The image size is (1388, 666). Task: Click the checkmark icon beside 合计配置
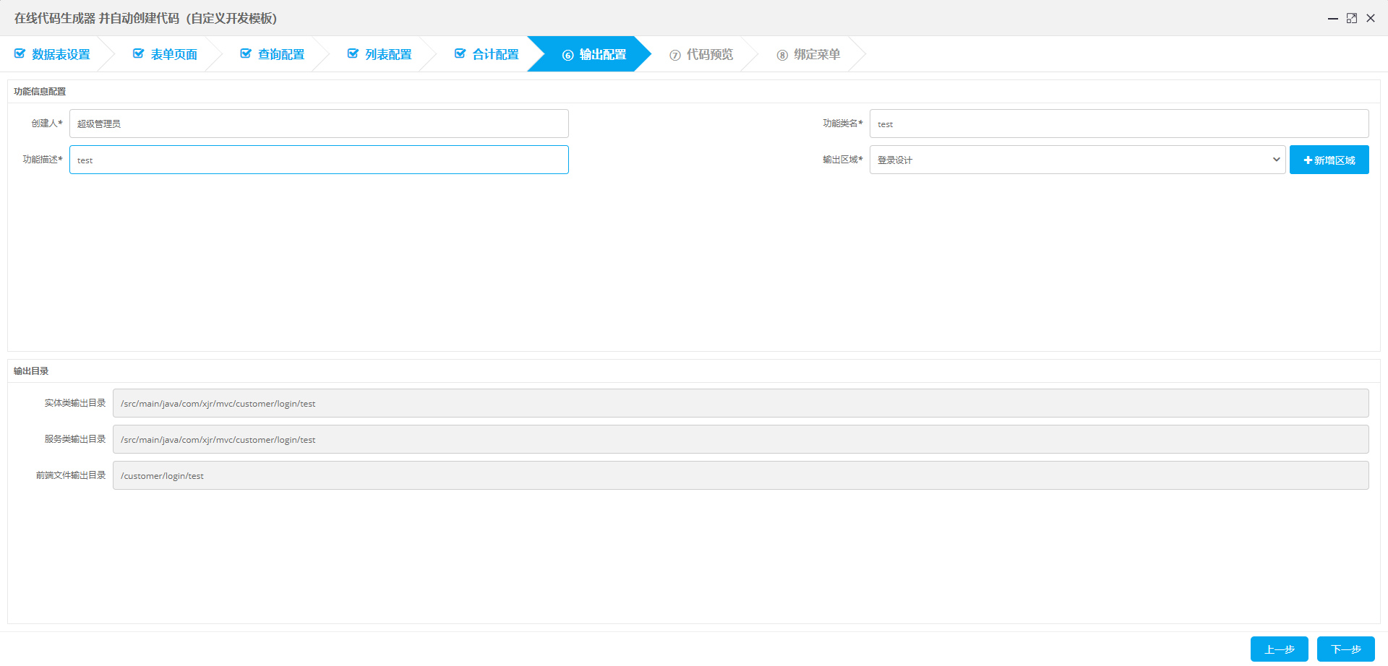point(460,53)
